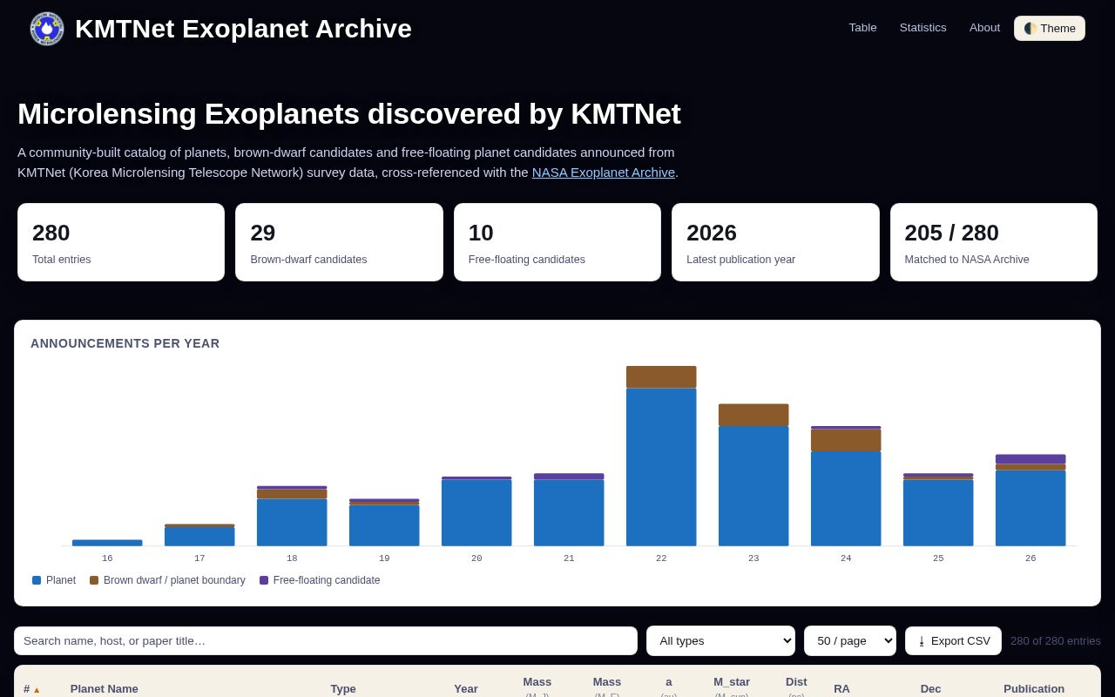Click the blue planet bar for year 17
The width and height of the screenshot is (1115, 697).
[199, 537]
